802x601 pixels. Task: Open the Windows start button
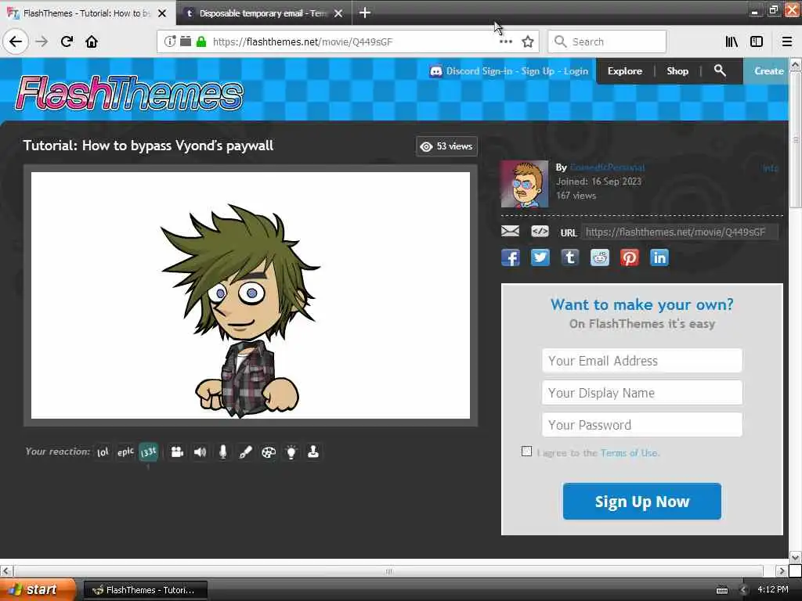coord(38,590)
